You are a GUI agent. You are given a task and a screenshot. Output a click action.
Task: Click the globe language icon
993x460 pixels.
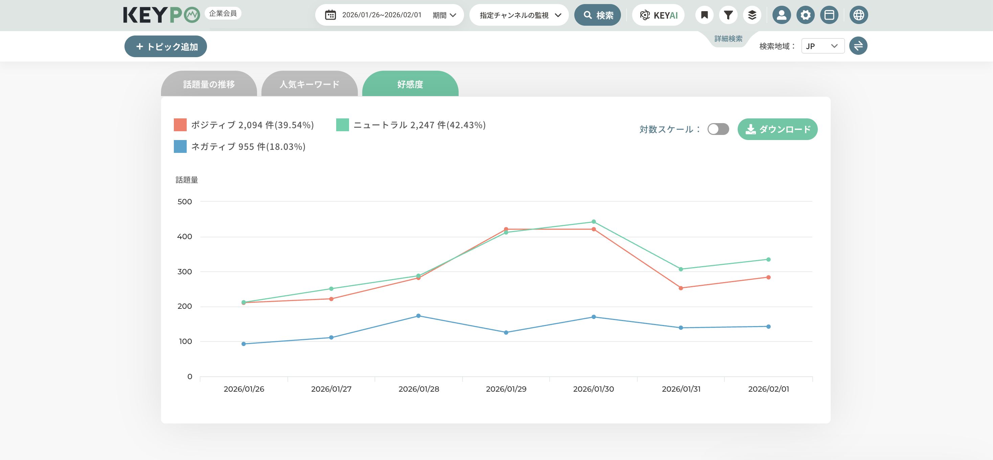pos(858,15)
